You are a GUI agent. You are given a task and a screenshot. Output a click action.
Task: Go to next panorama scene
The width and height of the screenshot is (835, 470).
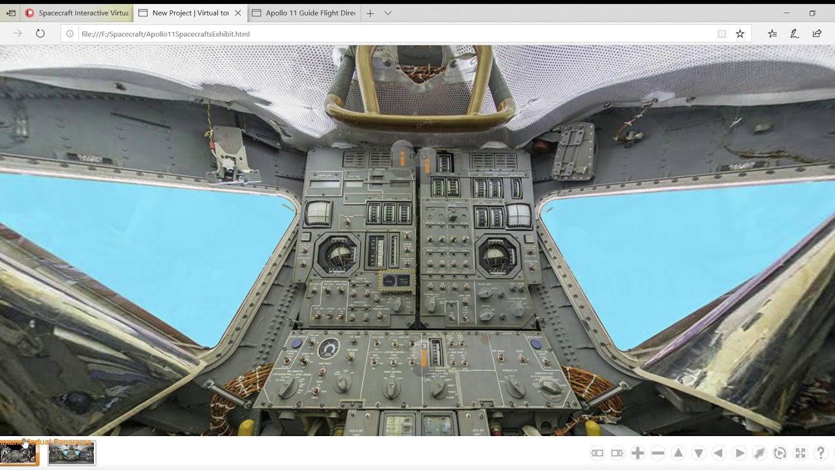617,453
